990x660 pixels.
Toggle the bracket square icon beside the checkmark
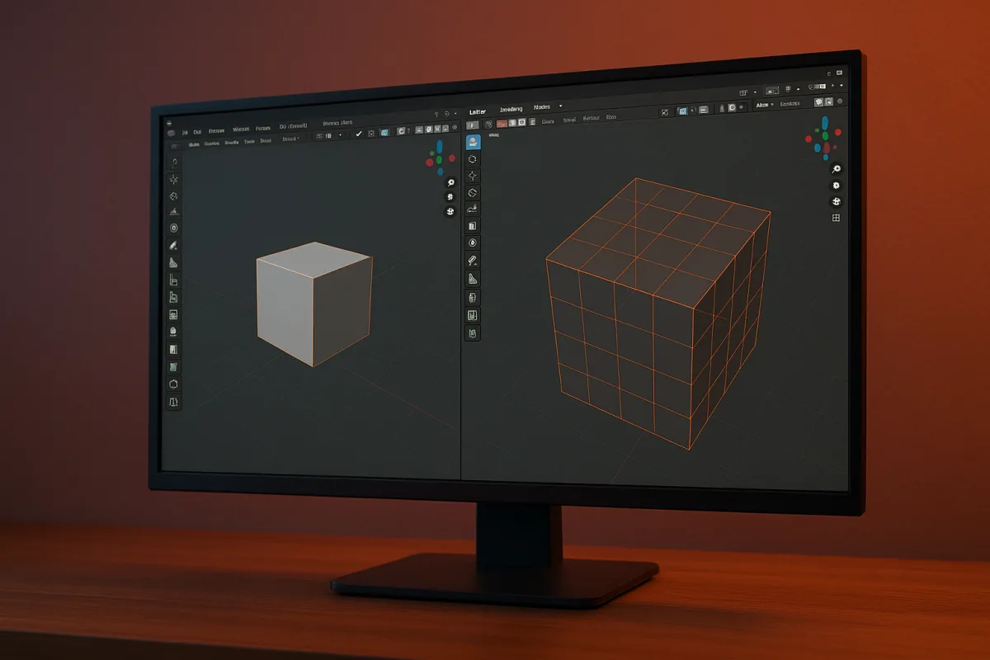tap(371, 134)
